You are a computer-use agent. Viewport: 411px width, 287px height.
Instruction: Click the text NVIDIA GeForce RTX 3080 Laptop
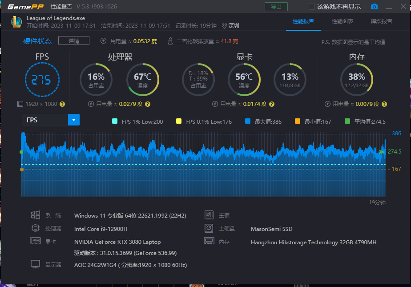tap(117, 242)
